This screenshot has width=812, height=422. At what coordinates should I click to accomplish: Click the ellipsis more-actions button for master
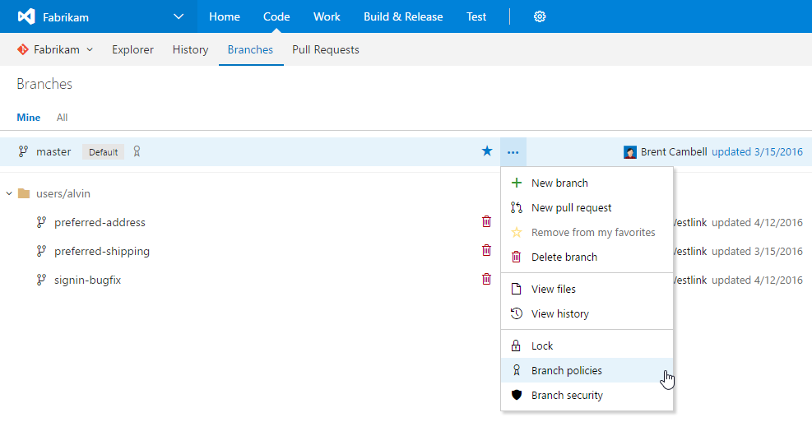513,151
